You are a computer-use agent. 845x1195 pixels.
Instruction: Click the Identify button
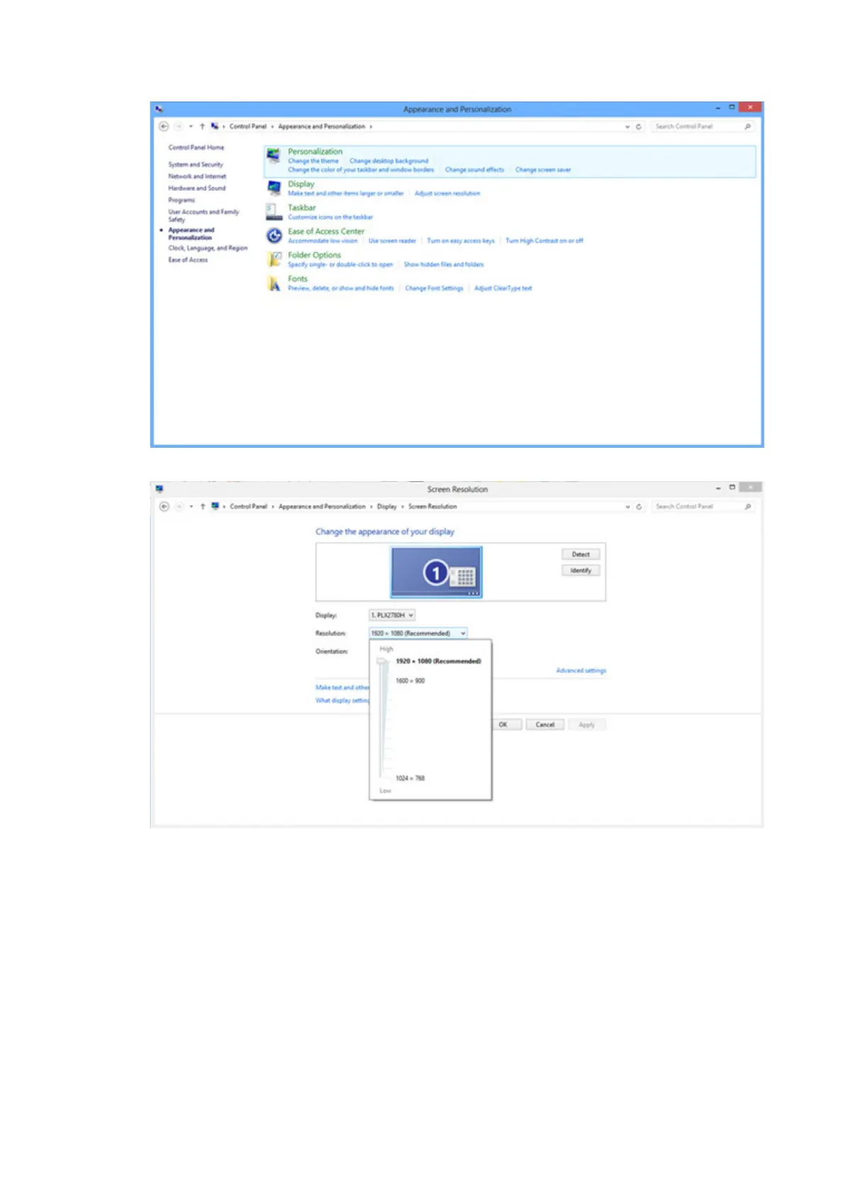580,571
